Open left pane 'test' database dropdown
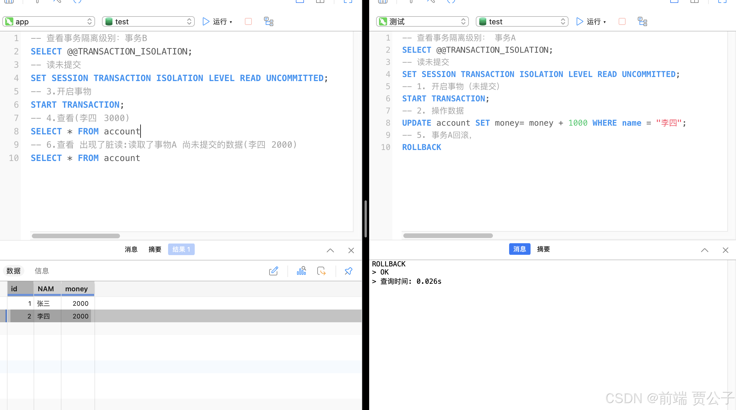The width and height of the screenshot is (736, 410). point(148,21)
